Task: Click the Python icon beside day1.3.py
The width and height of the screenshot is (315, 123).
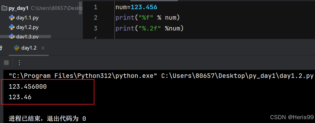Action: point(12,36)
